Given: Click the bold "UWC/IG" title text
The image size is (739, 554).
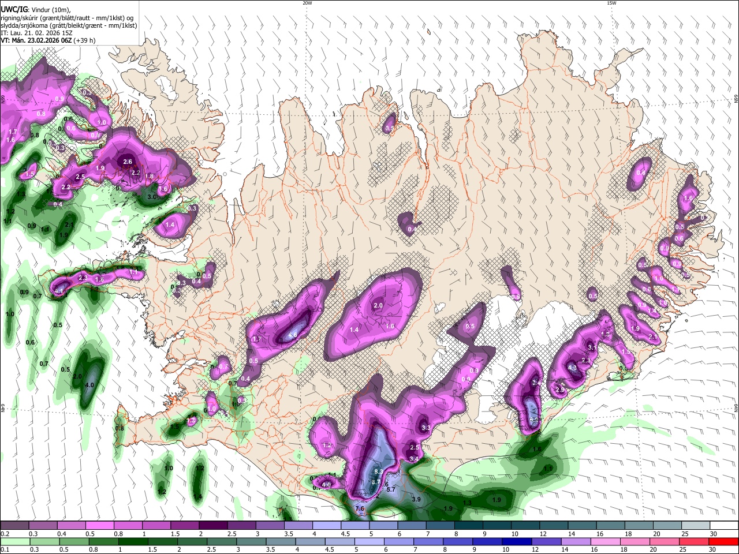Looking at the screenshot, I should click(x=13, y=10).
